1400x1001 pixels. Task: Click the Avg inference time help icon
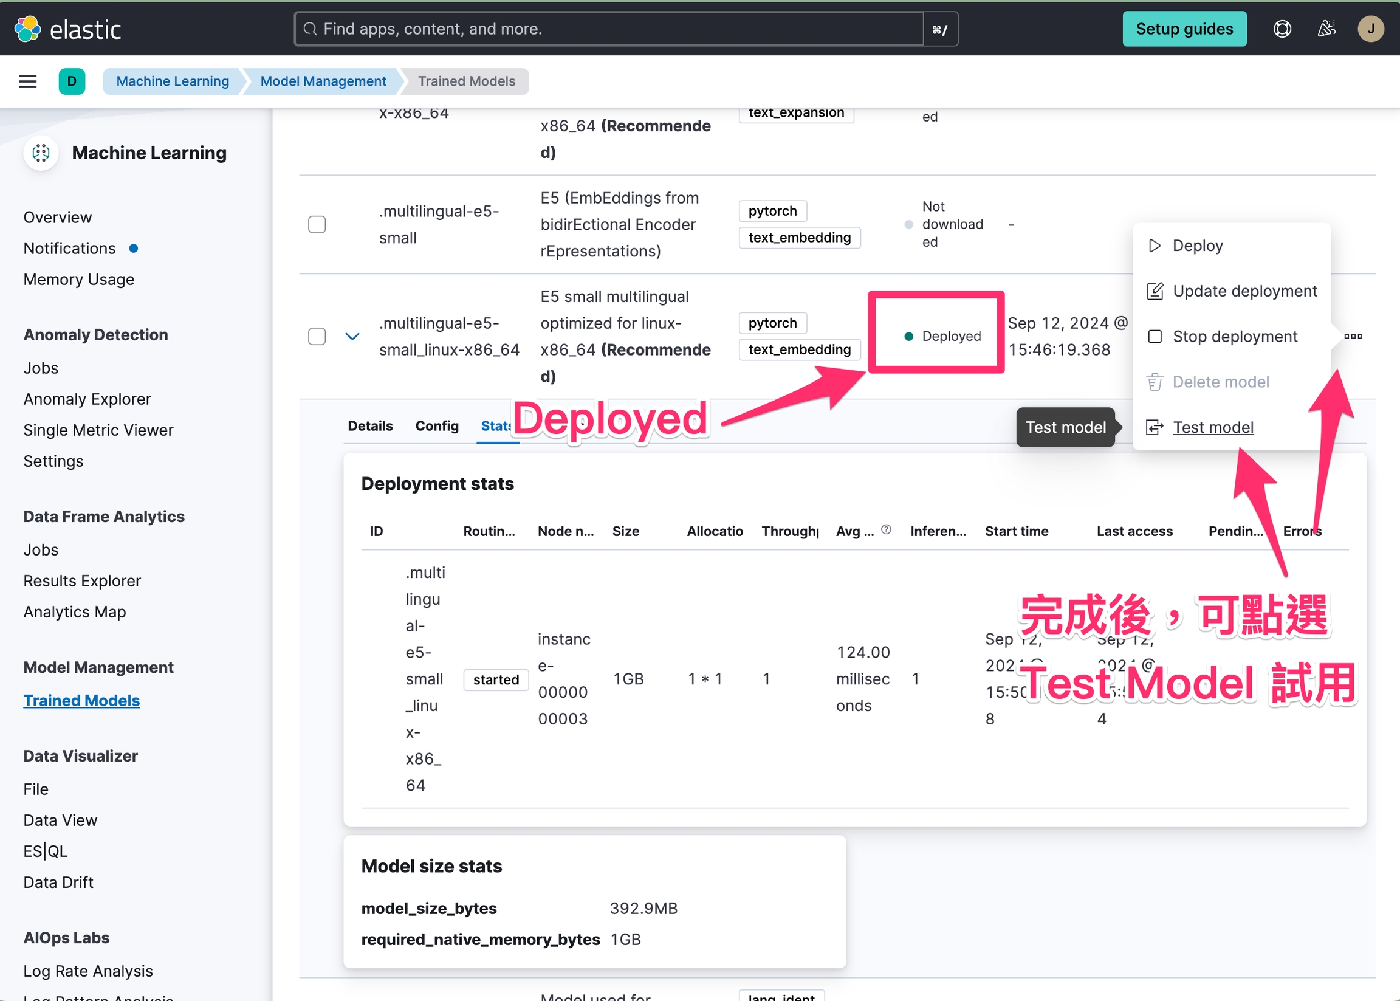[886, 529]
